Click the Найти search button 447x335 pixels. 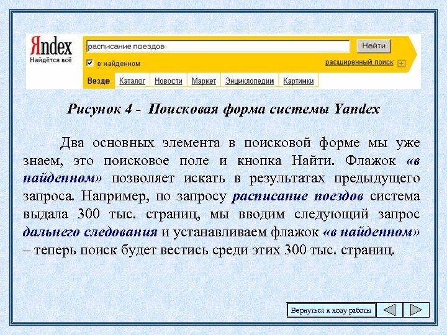[x=374, y=46]
